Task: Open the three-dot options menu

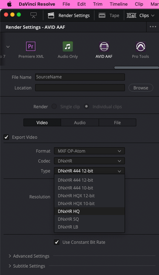Action: (x=153, y=27)
